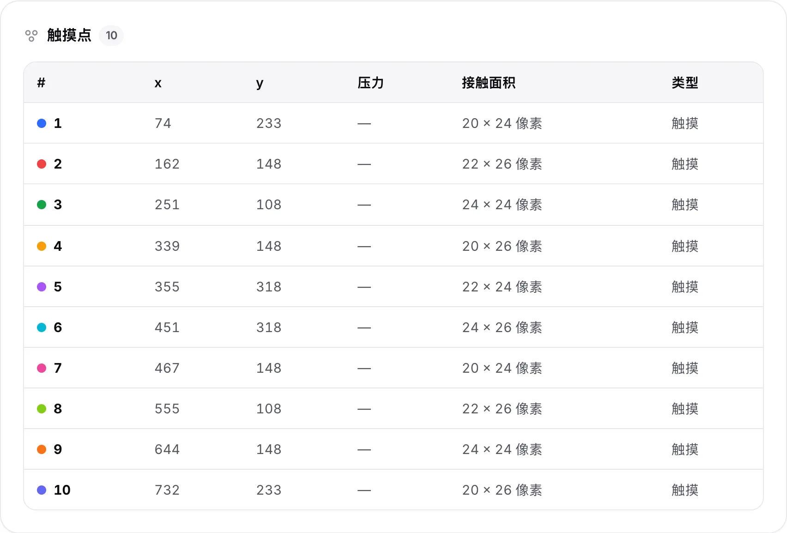Screen dimensions: 787x533
Task: Click the pink dot of touch point 7
Action: click(42, 368)
